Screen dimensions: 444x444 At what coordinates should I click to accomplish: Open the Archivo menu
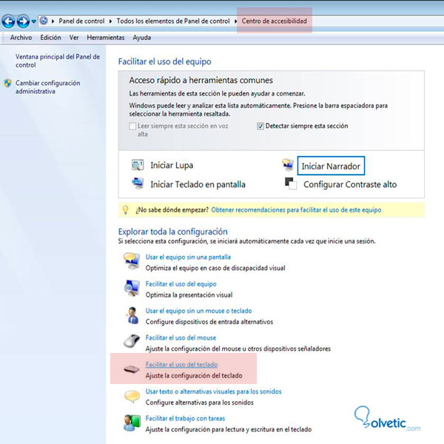click(x=21, y=38)
